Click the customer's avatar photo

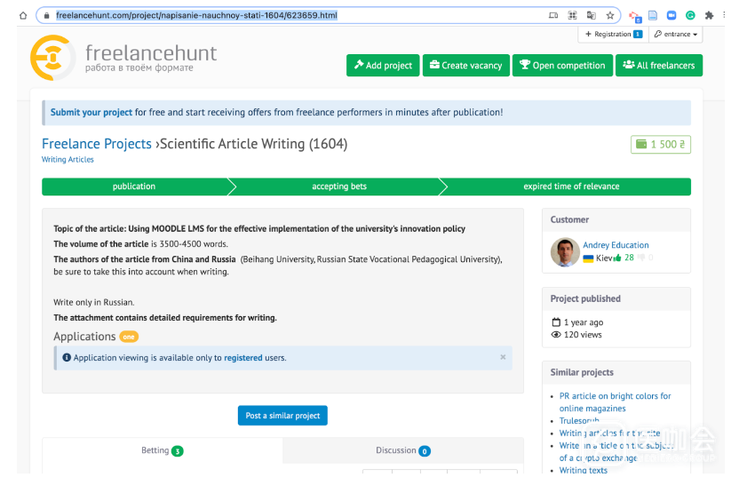[564, 252]
